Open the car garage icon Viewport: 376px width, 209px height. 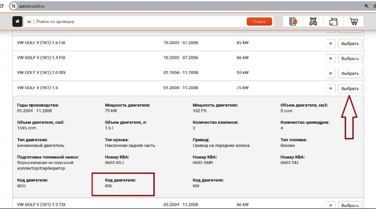click(x=313, y=21)
